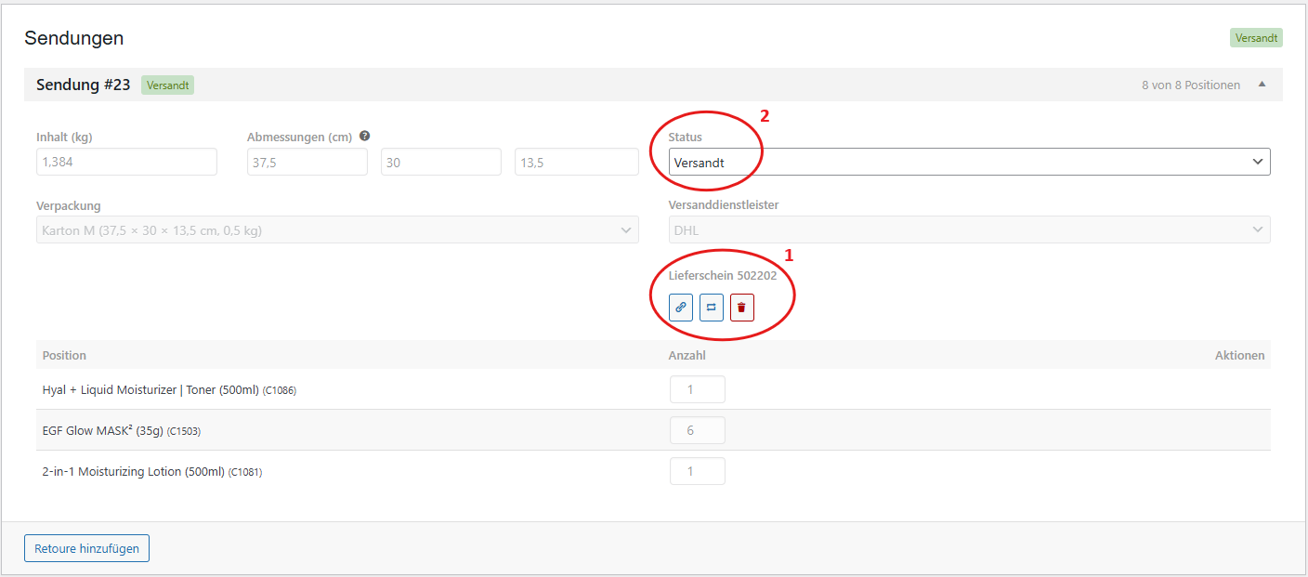Collapse Sendung #23 with the triangle arrow
The image size is (1308, 577).
coord(1262,85)
